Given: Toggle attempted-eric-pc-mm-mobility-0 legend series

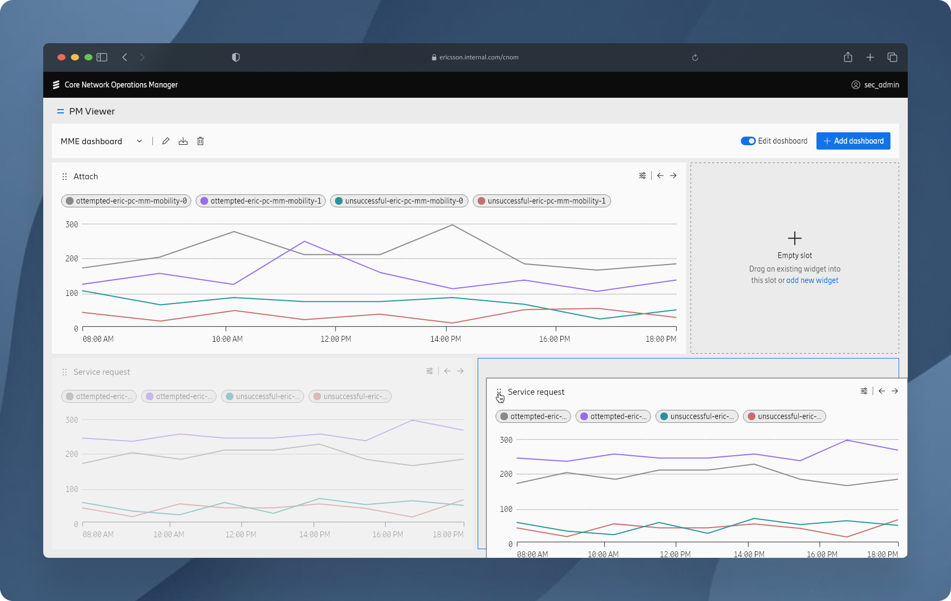Looking at the screenshot, I should [x=126, y=201].
